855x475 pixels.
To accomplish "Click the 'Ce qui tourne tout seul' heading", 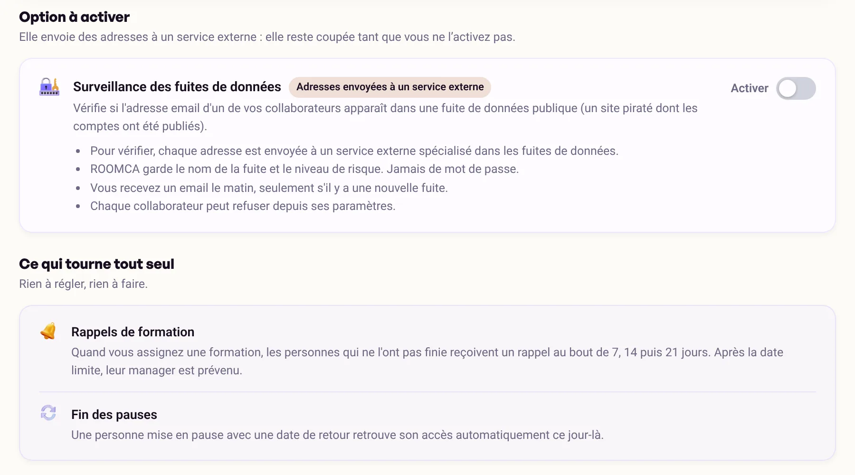I will click(96, 264).
